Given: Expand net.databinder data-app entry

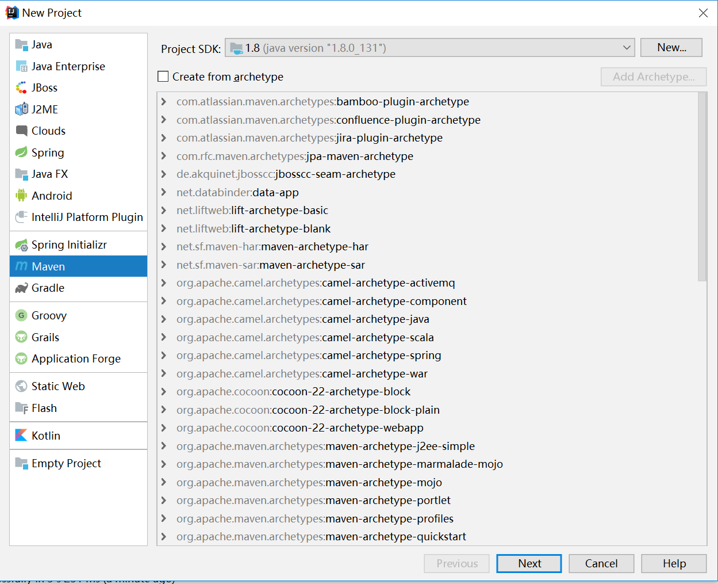Looking at the screenshot, I should point(164,192).
